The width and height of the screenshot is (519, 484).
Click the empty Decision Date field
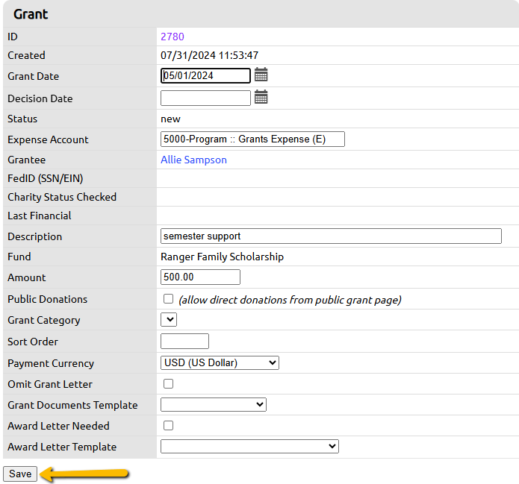pos(205,98)
